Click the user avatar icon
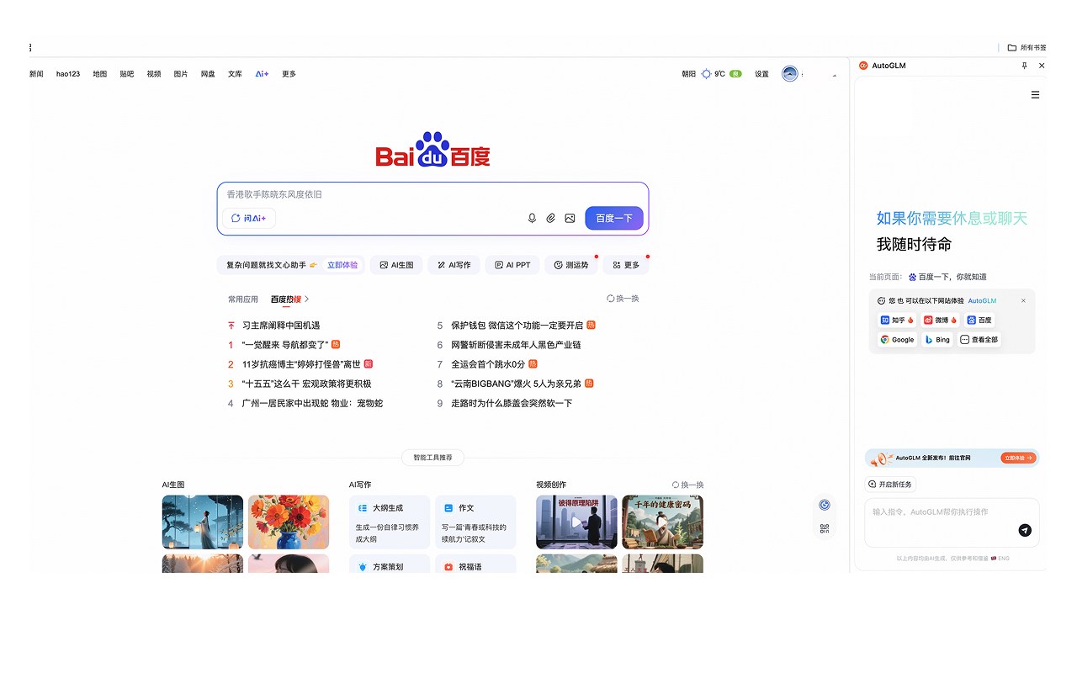 [789, 74]
